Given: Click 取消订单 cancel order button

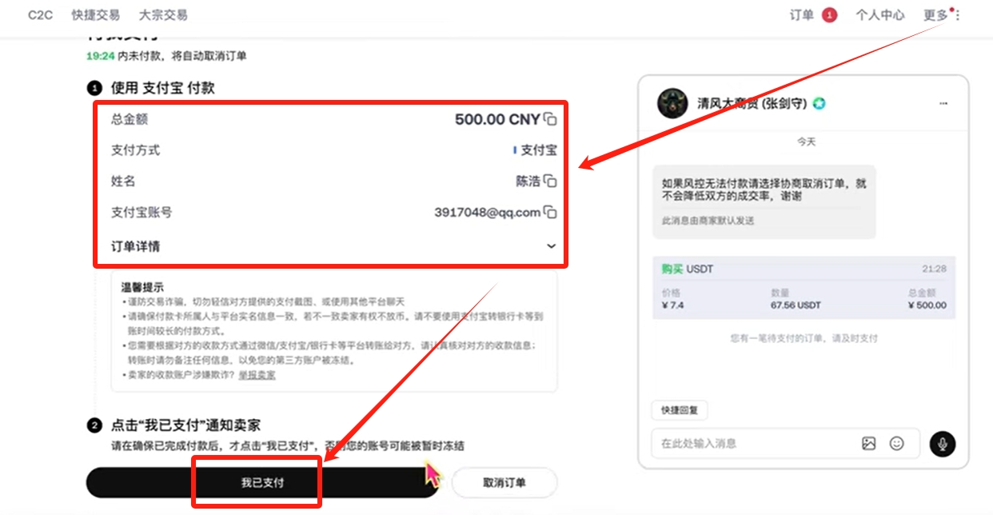Looking at the screenshot, I should pos(504,482).
